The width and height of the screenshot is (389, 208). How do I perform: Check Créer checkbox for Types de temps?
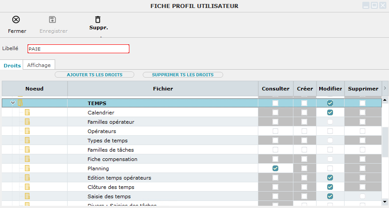[x=304, y=141]
